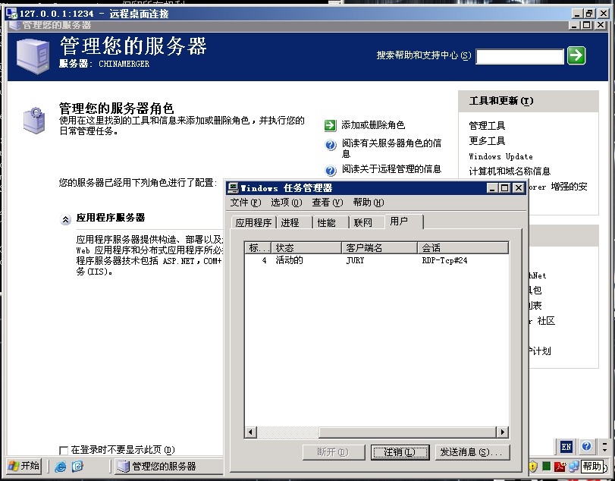The height and width of the screenshot is (481, 615).
Task: Click the language bar help question icon
Action: coord(586,446)
